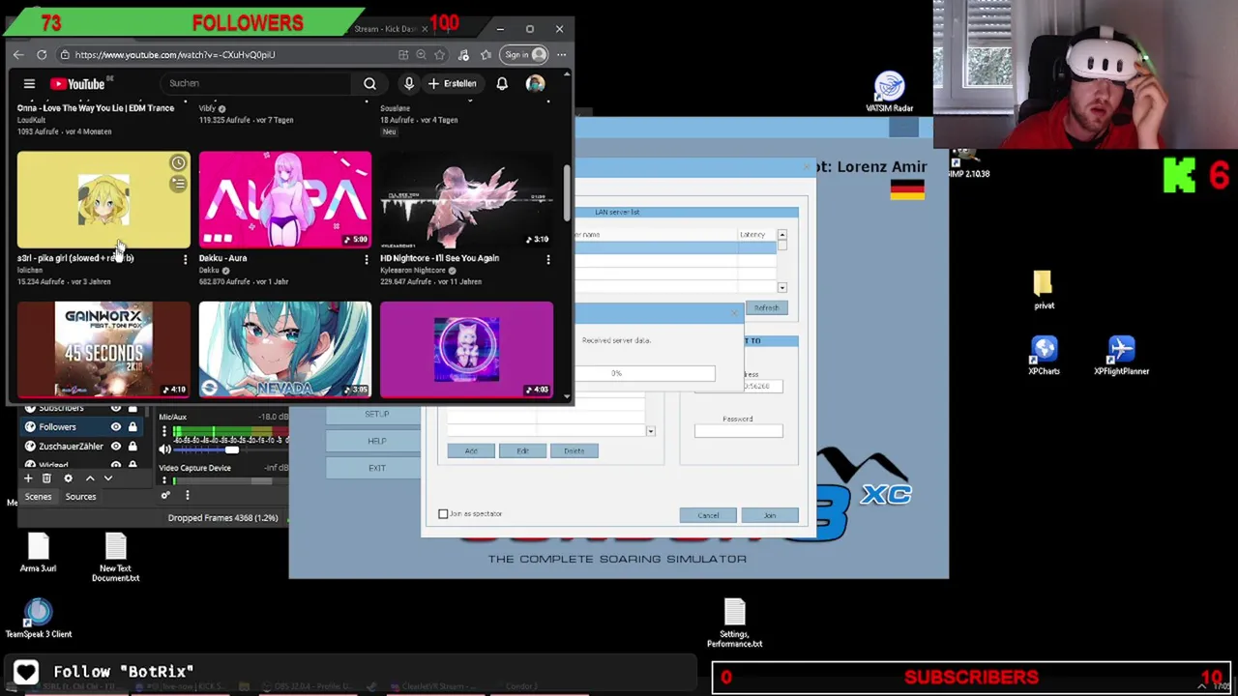
Task: Select the Followers source row
Action: (x=81, y=426)
